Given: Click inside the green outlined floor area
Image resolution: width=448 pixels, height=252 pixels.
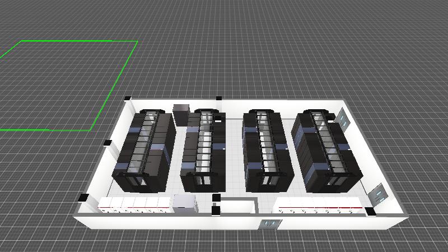Looking at the screenshot, I should (67, 84).
